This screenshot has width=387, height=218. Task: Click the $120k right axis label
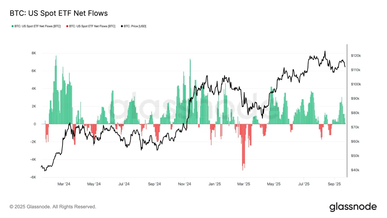(x=356, y=56)
